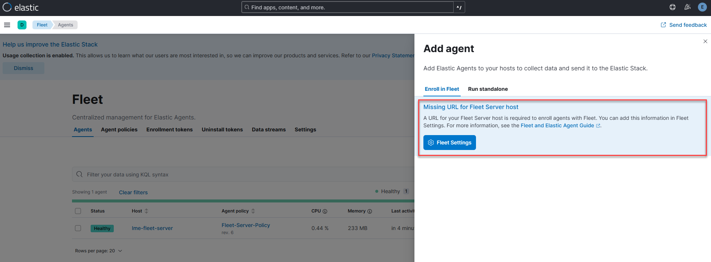Click the 0.44 % CPU value
The image size is (711, 262).
click(320, 228)
